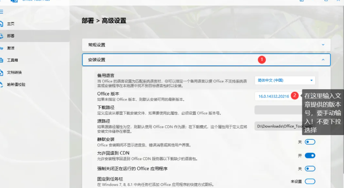Click the activate (激活) key icon
The image size is (344, 188).
coord(1,48)
